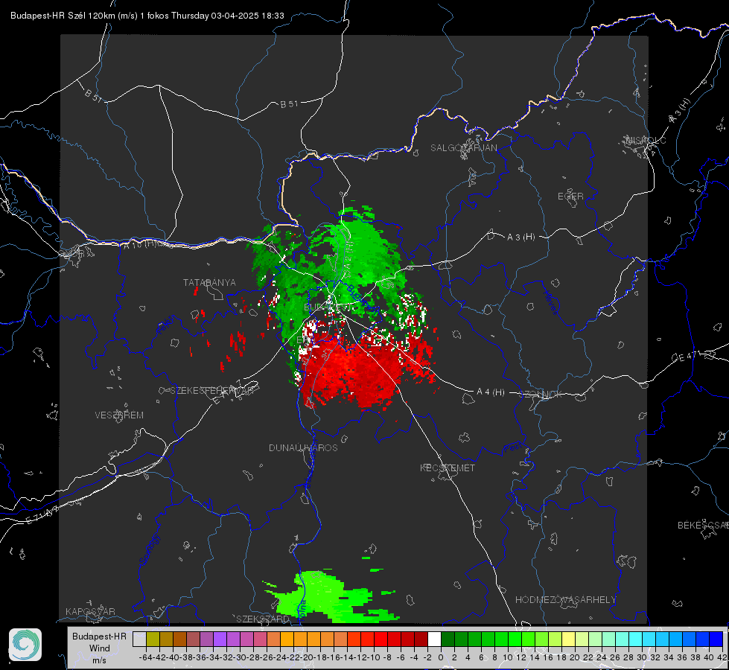Select the KAPOSVÁR city label
Viewport: 729px width, 670px height.
(x=90, y=611)
